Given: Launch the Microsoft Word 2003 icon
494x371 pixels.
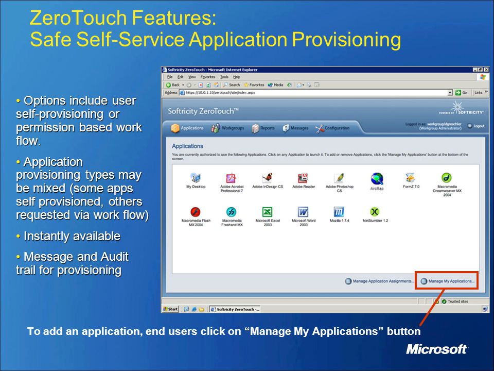Looking at the screenshot, I should pyautogui.click(x=303, y=212).
